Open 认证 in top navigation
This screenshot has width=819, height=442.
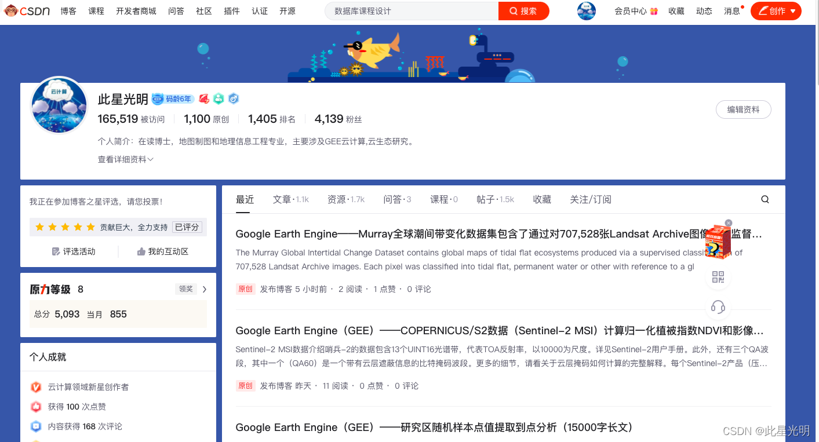(x=260, y=11)
